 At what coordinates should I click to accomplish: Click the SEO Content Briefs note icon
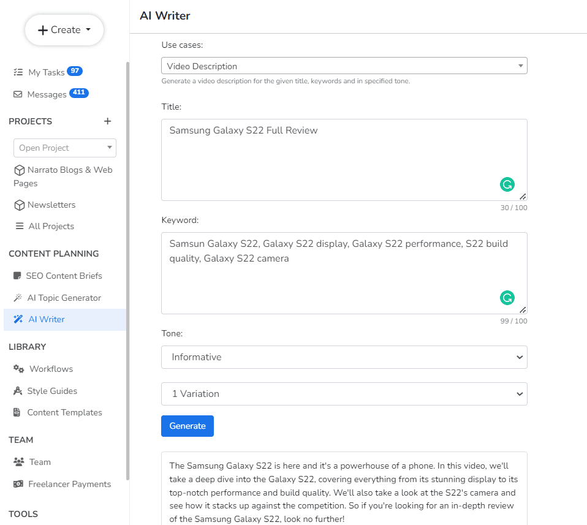(x=17, y=276)
